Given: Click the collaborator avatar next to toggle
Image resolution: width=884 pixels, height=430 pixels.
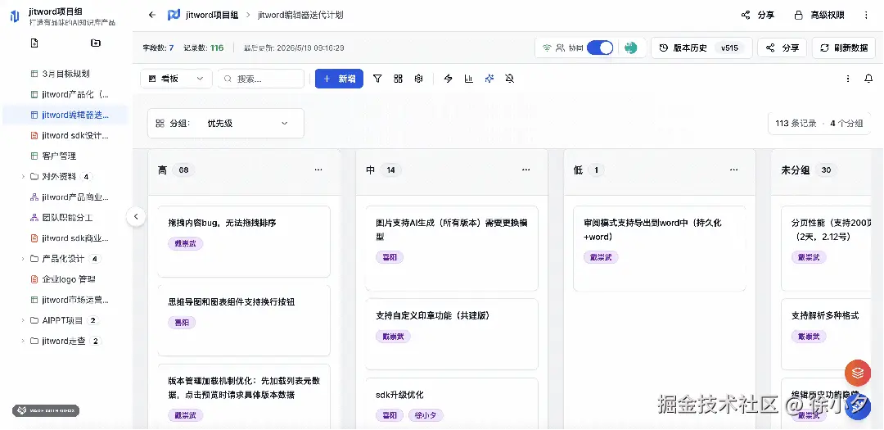Looking at the screenshot, I should [631, 48].
